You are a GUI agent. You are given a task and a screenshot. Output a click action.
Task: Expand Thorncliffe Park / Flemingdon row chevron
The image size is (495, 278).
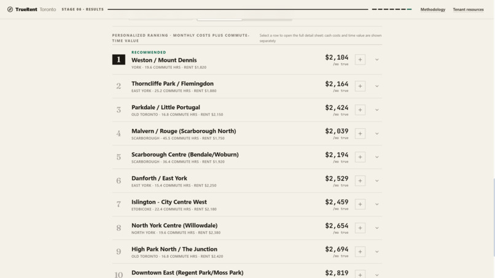tap(376, 86)
